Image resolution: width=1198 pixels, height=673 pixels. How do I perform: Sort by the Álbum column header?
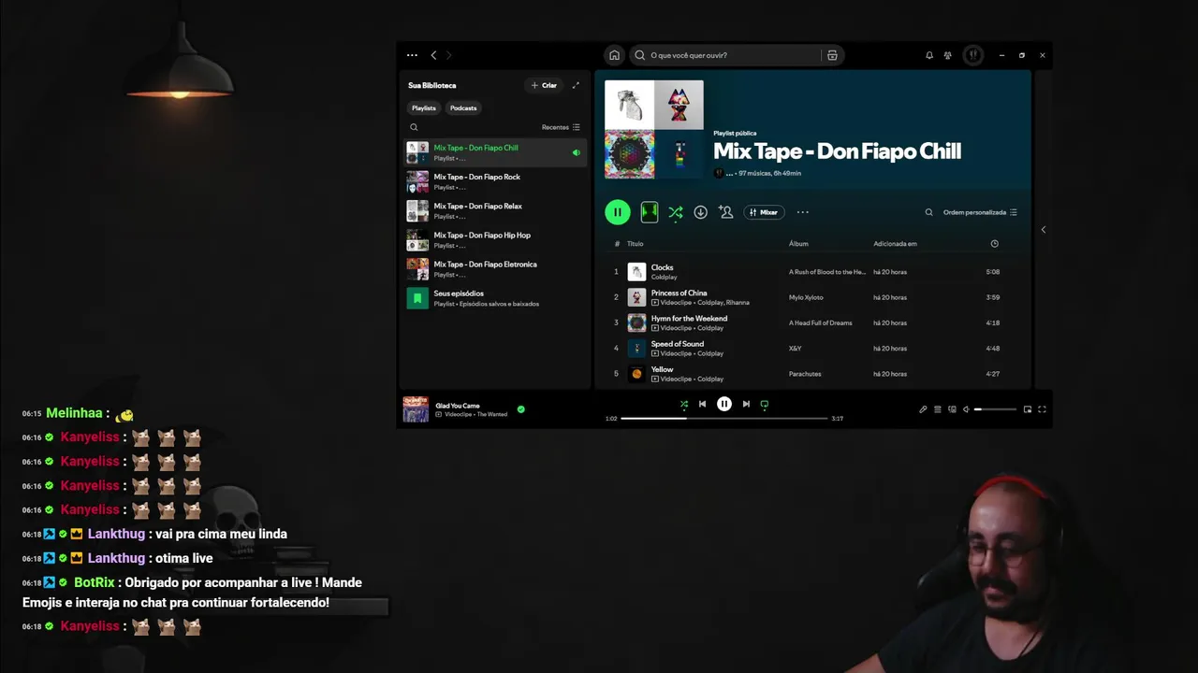798,244
